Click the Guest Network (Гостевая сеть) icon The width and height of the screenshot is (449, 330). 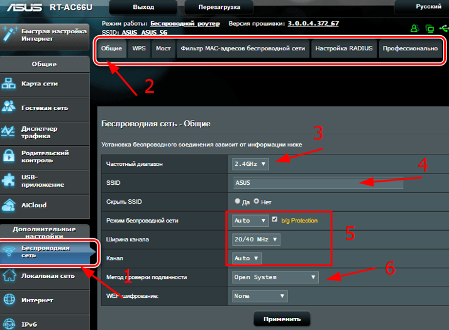[9, 106]
